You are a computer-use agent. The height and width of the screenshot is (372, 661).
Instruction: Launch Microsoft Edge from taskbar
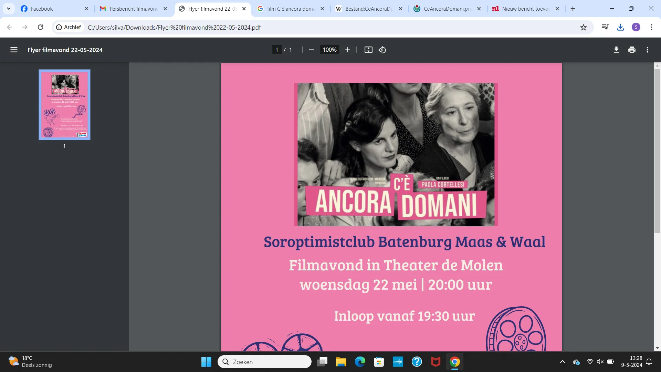pyautogui.click(x=360, y=362)
